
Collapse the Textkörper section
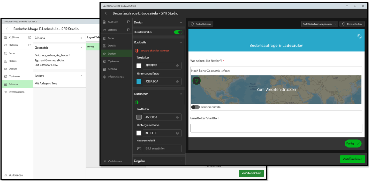point(181,94)
